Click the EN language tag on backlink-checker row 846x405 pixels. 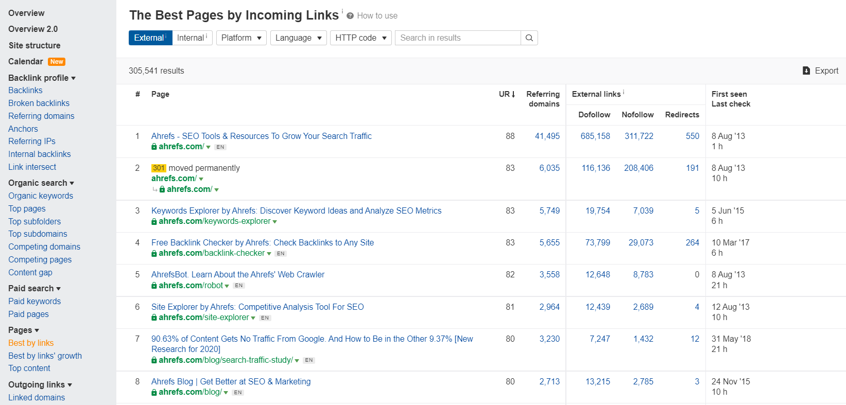[x=280, y=254]
